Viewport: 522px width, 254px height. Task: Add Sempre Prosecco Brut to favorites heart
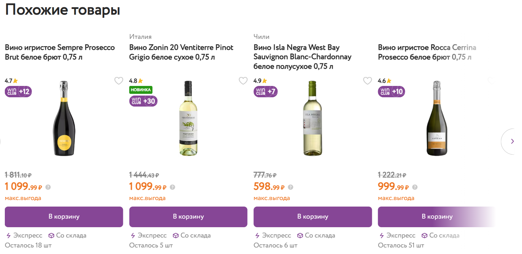click(x=119, y=81)
